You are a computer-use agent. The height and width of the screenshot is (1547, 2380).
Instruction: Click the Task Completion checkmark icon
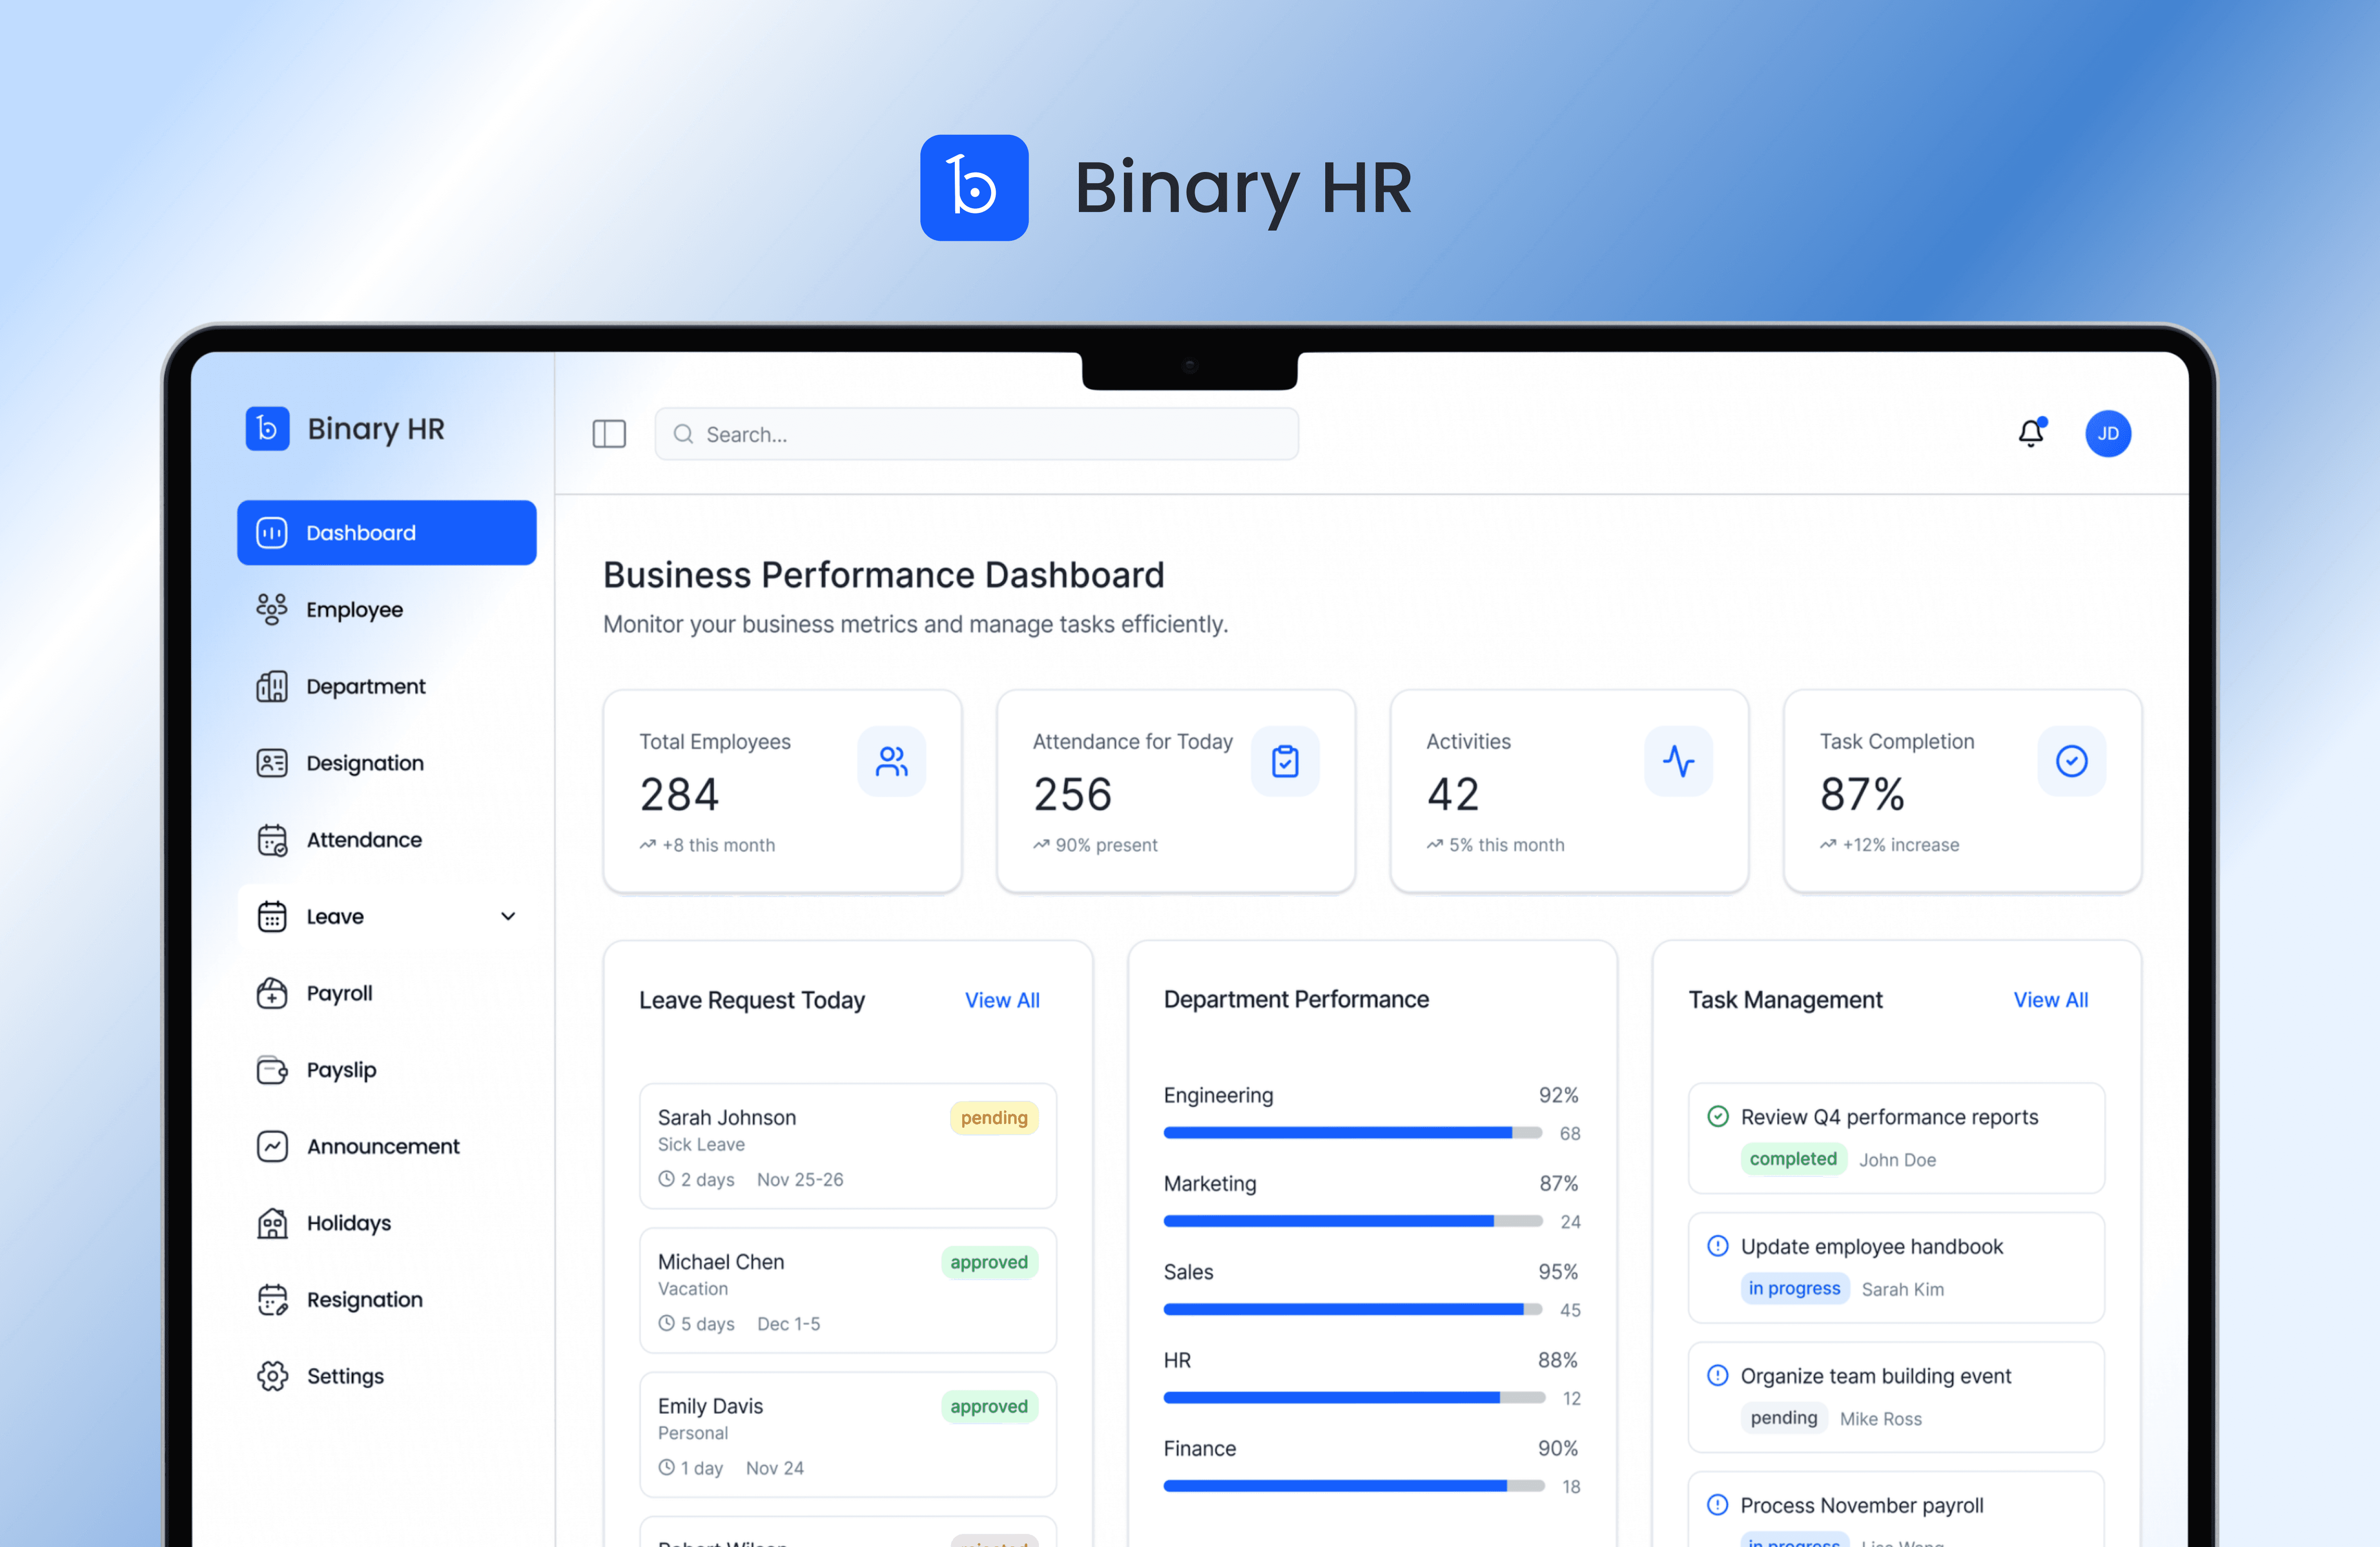2071,762
